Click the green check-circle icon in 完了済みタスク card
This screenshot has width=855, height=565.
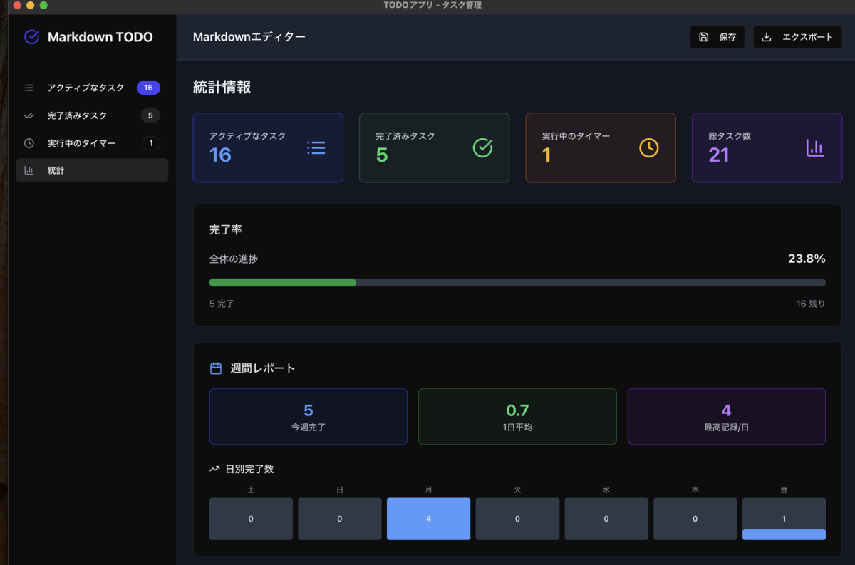point(482,147)
